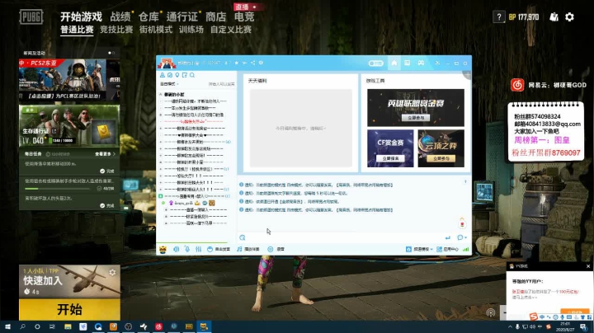Collapse the top channel tree root

pyautogui.click(x=161, y=94)
